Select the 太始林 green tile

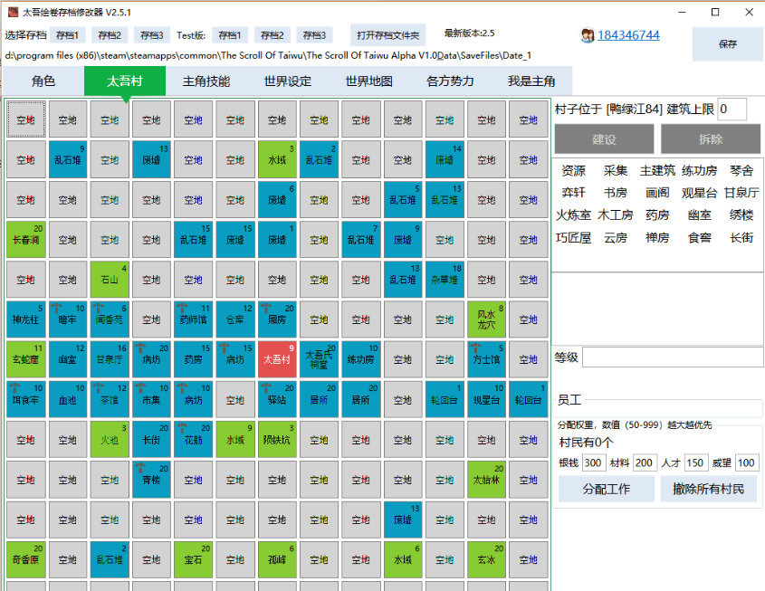(x=486, y=480)
